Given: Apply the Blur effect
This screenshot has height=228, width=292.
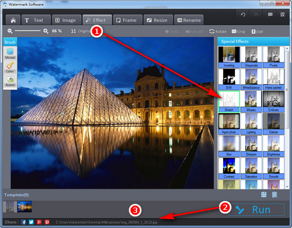Looking at the screenshot, I should click(x=229, y=146).
